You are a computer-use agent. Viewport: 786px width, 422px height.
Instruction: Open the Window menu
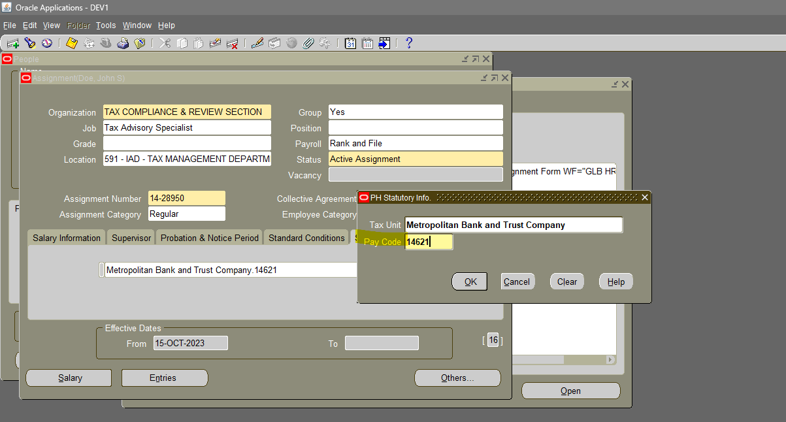tap(137, 25)
